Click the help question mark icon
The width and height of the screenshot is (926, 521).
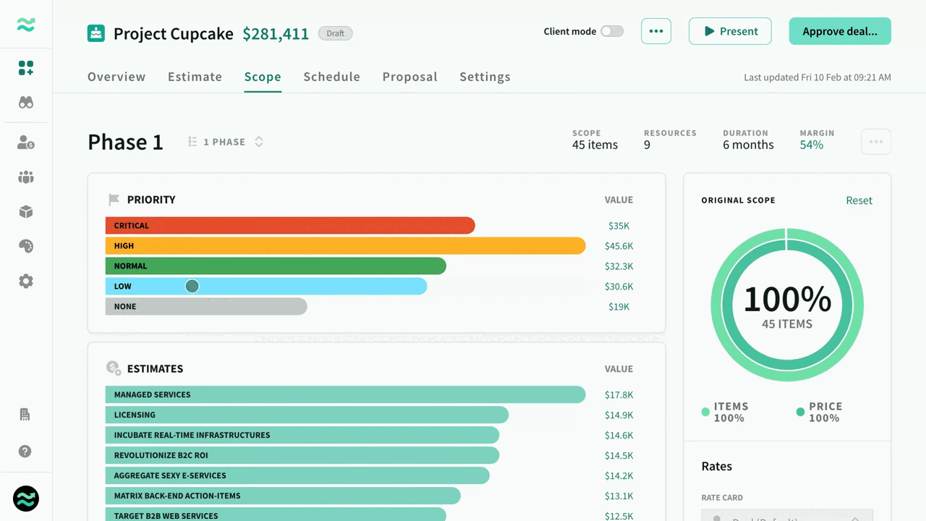tap(25, 452)
